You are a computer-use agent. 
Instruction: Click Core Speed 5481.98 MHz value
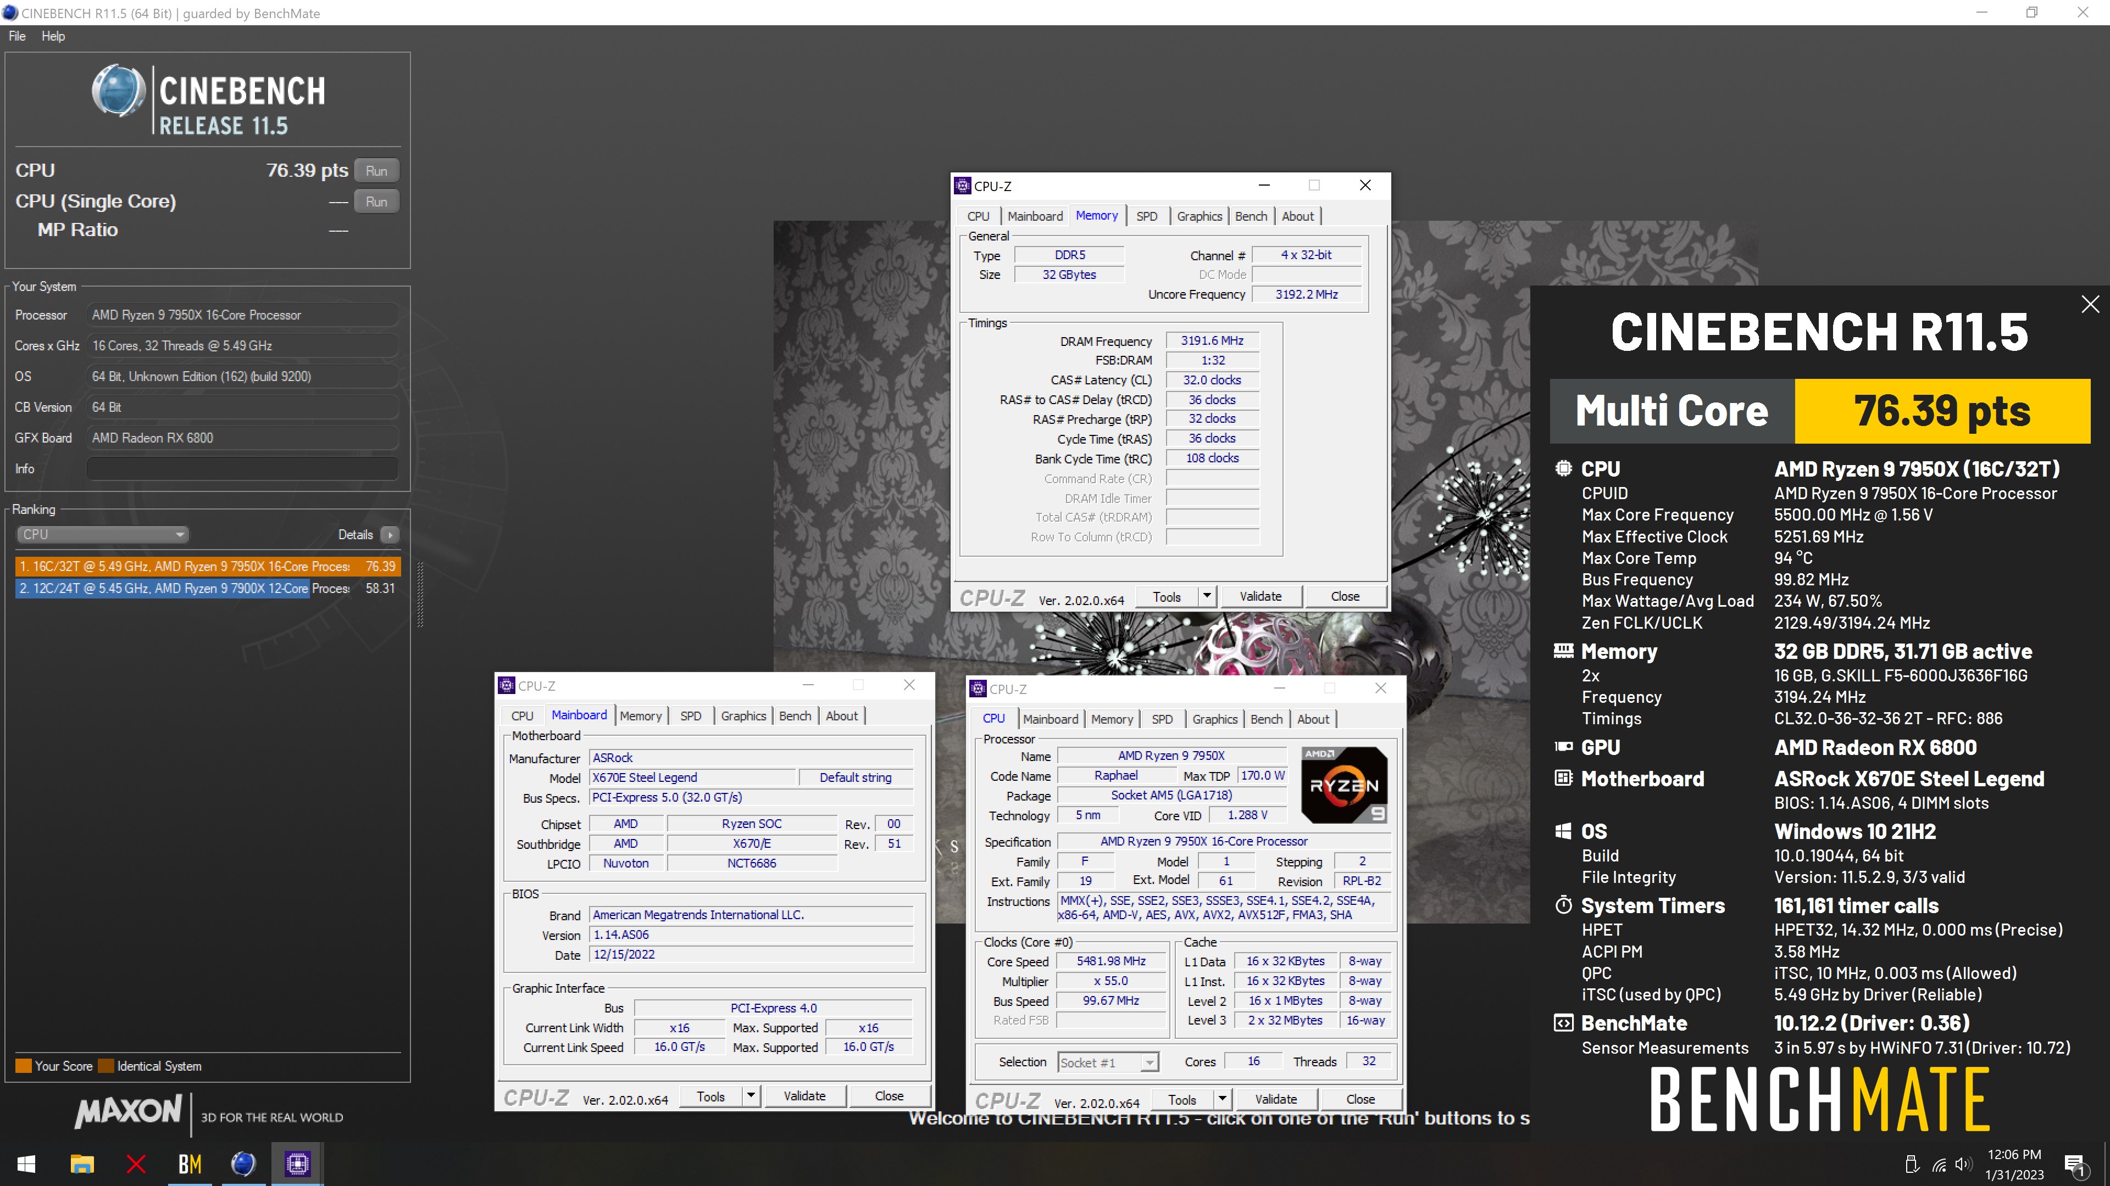[x=1110, y=961]
